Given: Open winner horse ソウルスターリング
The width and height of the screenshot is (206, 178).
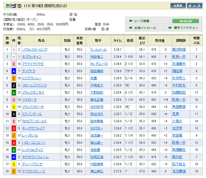Looking at the screenshot, I should 35,50.
